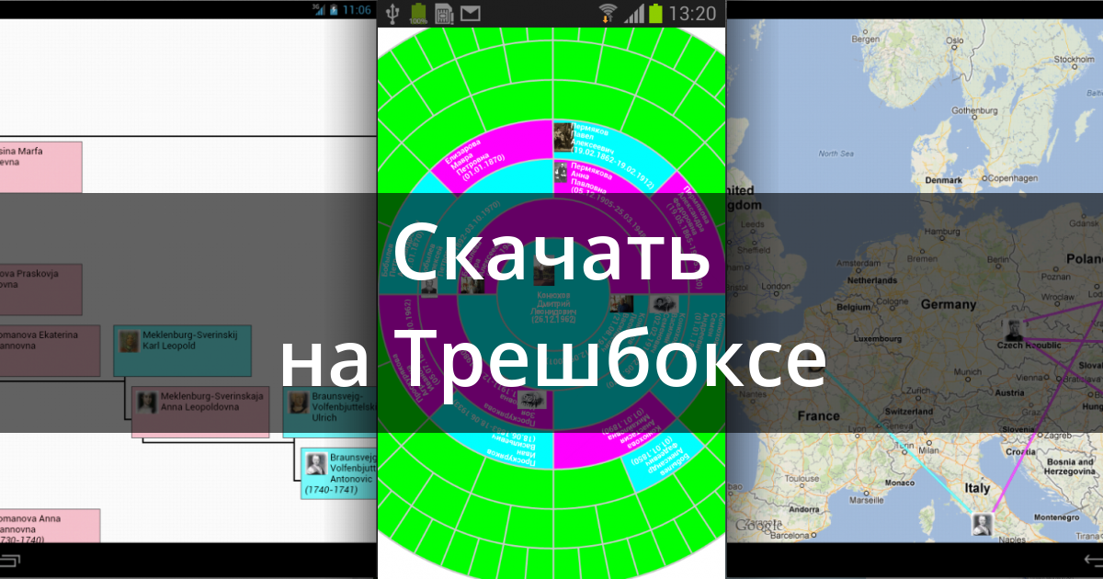The image size is (1103, 579).
Task: Tap Ulrich's portrait thumbnail in tree
Action: [x=298, y=403]
